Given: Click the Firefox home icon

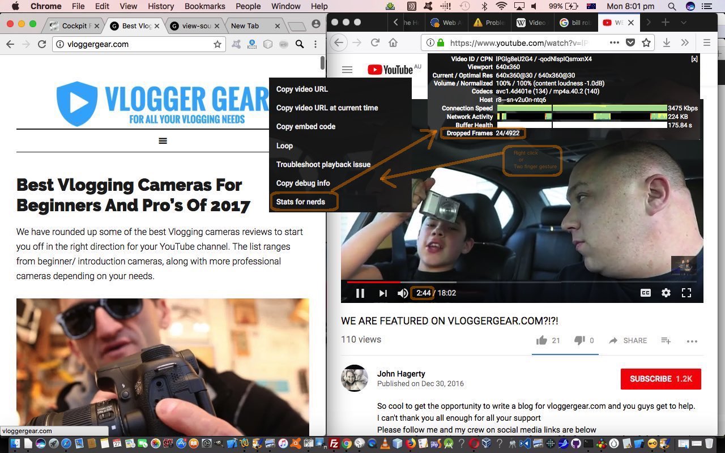Looking at the screenshot, I should (393, 42).
